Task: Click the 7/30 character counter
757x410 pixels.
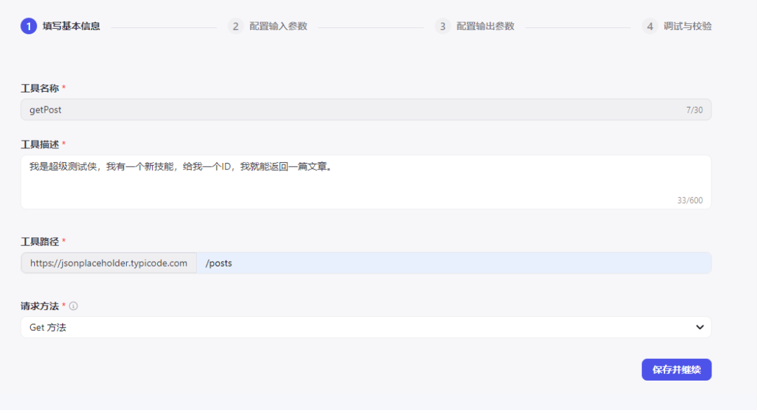Action: coord(694,111)
